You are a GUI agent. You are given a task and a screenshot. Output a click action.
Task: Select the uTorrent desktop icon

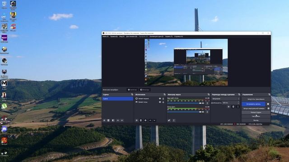[4, 107]
